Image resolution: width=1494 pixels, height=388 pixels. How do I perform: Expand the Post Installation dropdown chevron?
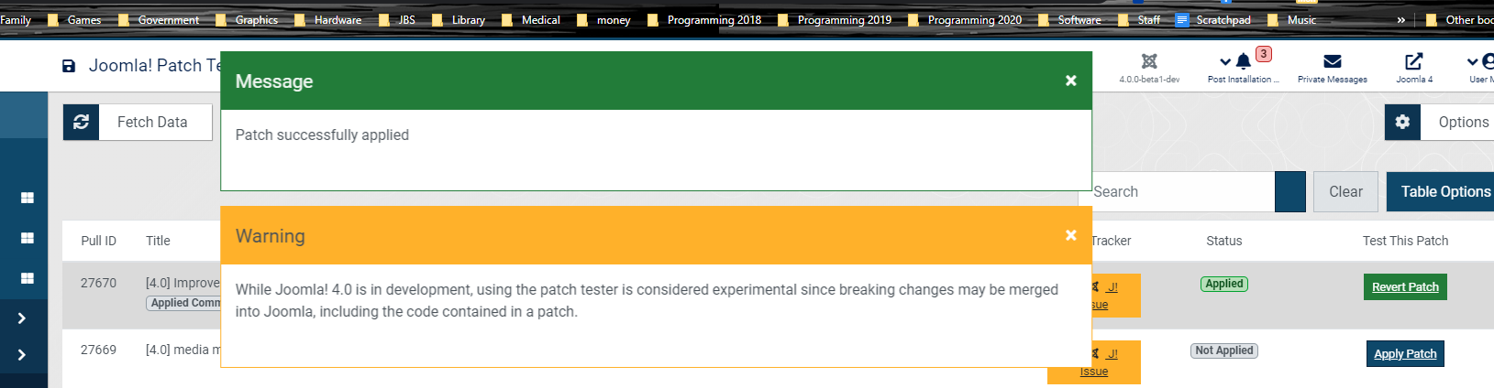(1225, 61)
